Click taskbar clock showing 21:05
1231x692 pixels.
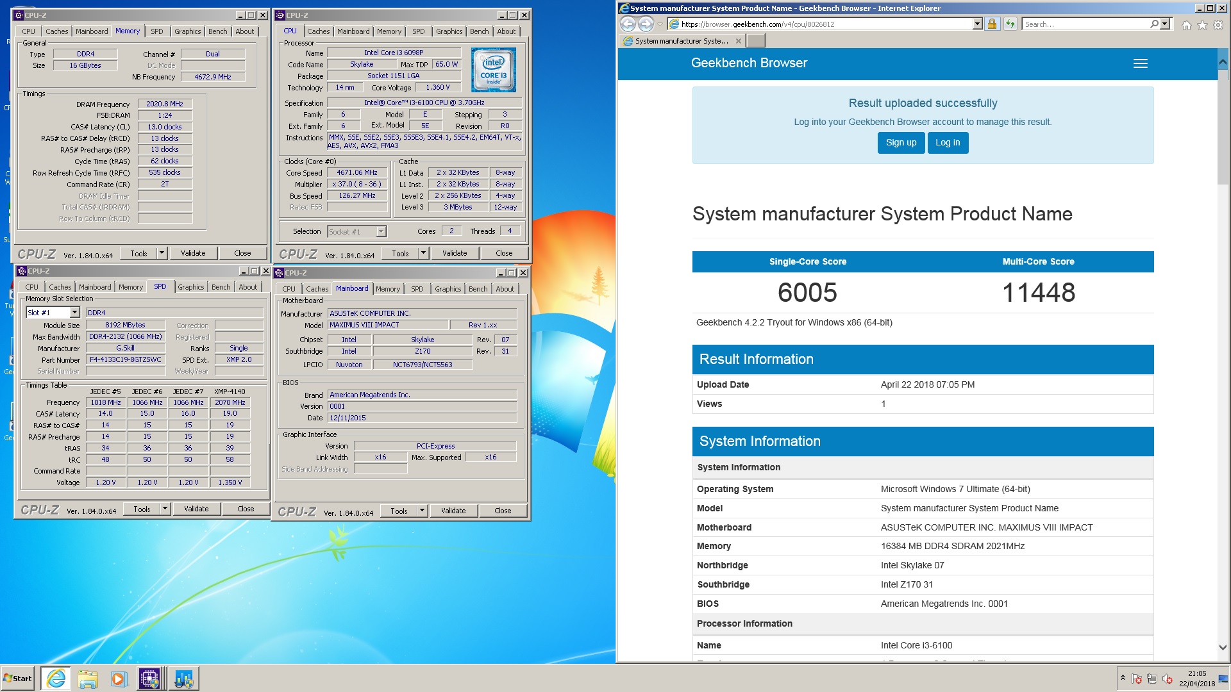(1196, 679)
